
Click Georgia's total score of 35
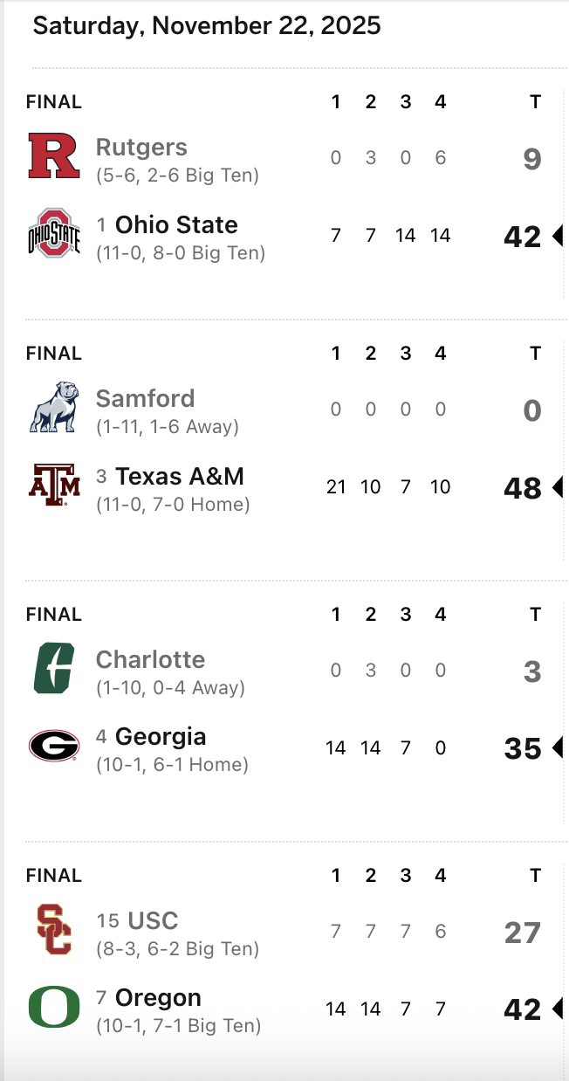point(523,748)
